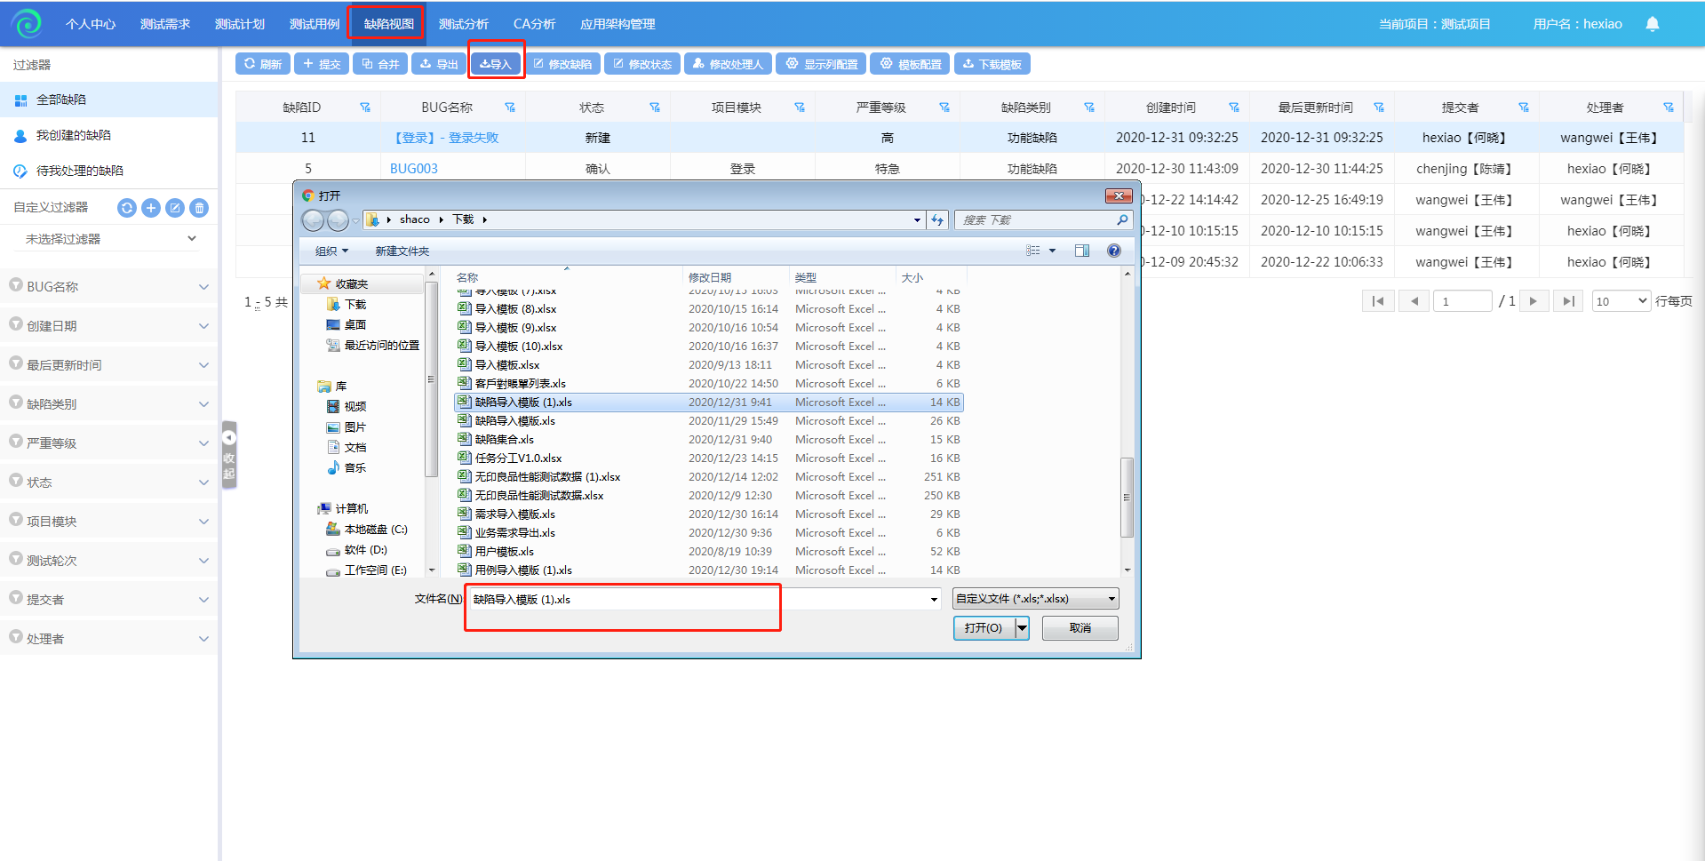Image resolution: width=1705 pixels, height=861 pixels.
Task: Open the file type filter dropdown
Action: (1034, 599)
